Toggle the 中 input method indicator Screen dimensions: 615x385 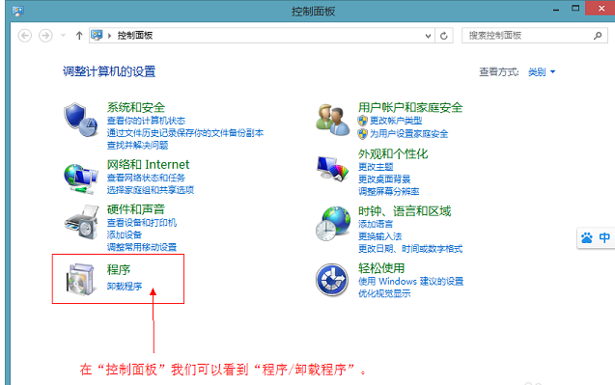(x=604, y=237)
